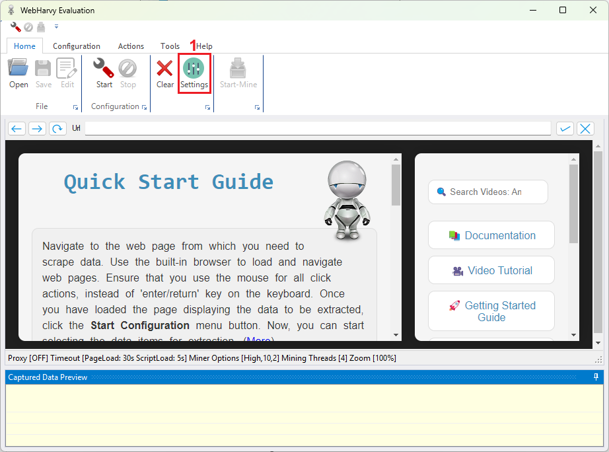Open the Tools ribbon tab

point(170,46)
